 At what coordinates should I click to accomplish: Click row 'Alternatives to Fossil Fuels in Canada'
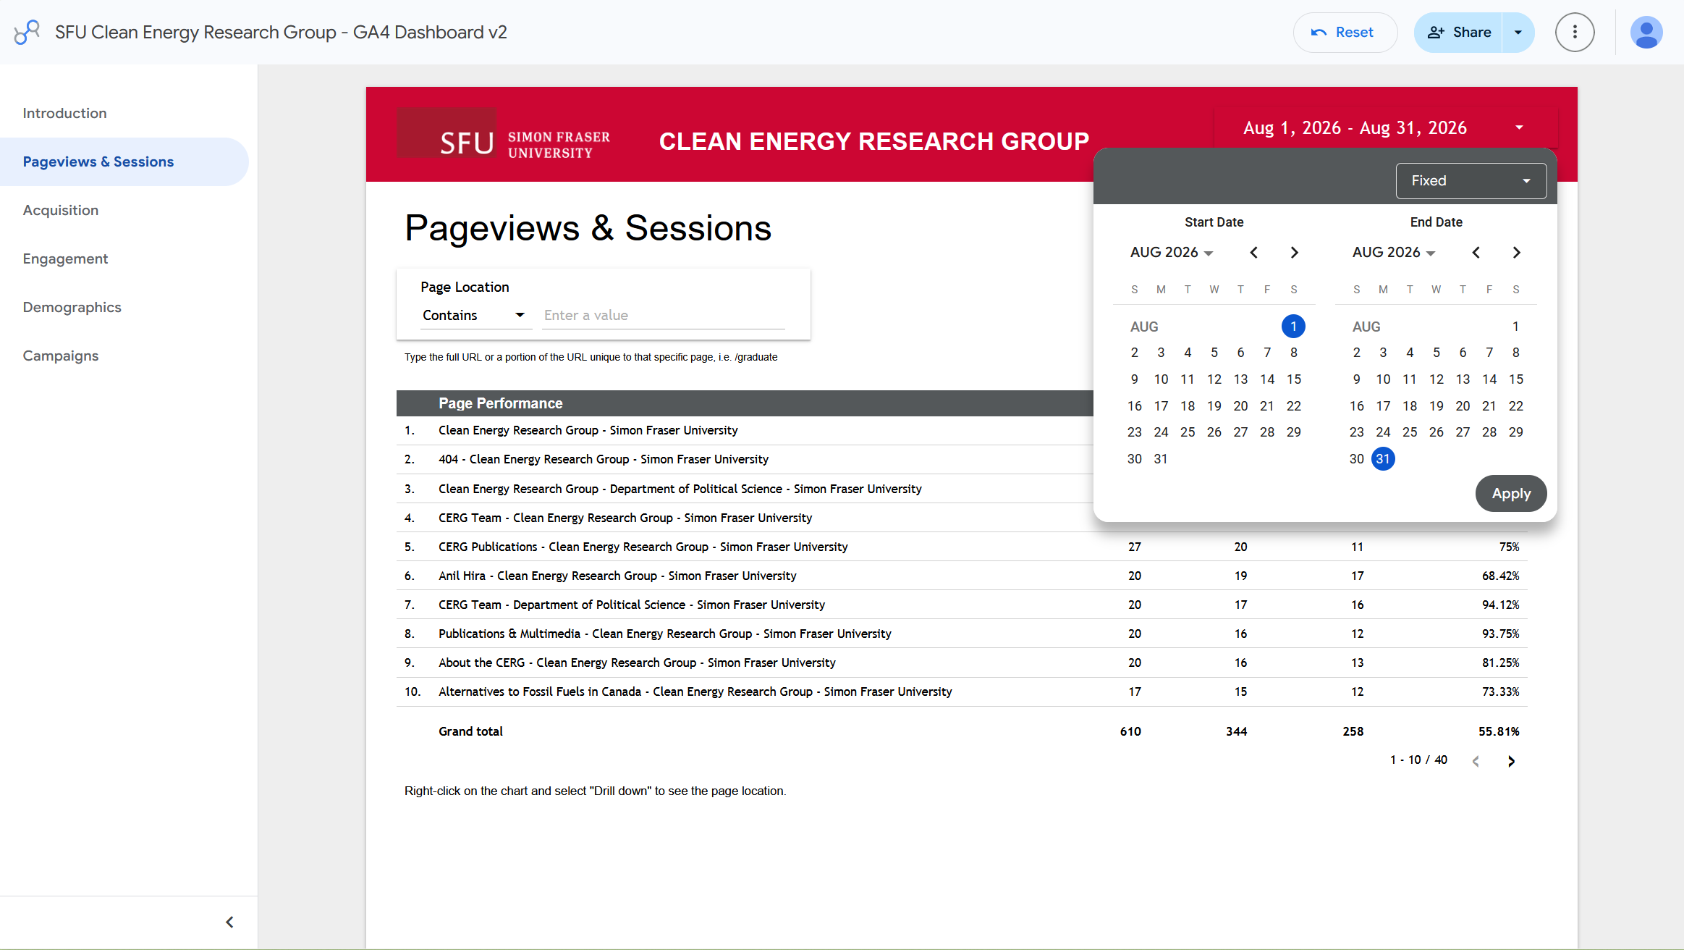(x=695, y=692)
